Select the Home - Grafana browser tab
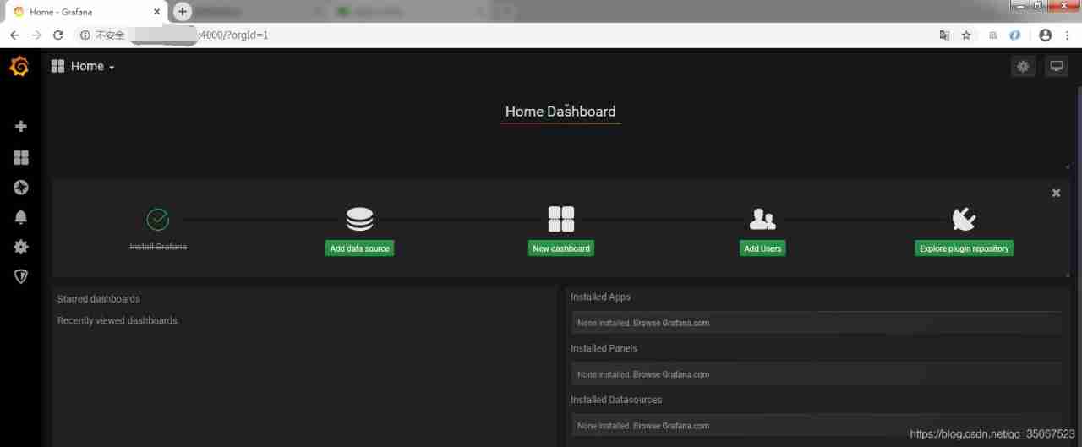Viewport: 1082px width, 447px height. (85, 12)
